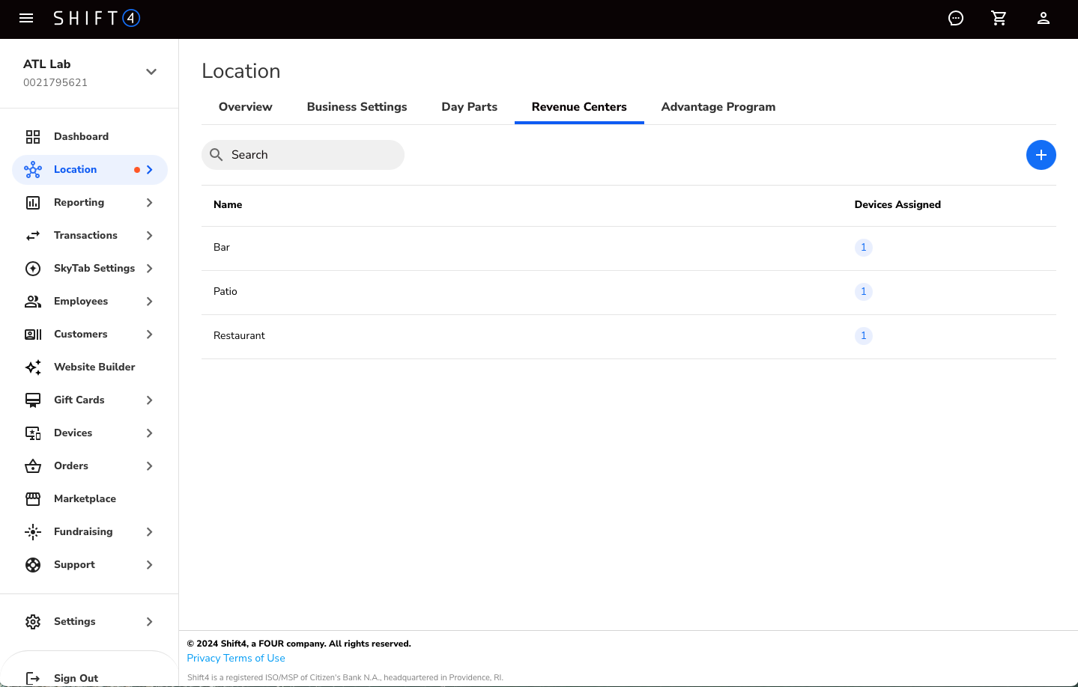Image resolution: width=1078 pixels, height=687 pixels.
Task: Expand the Reporting submenu chevron
Action: [x=150, y=203]
